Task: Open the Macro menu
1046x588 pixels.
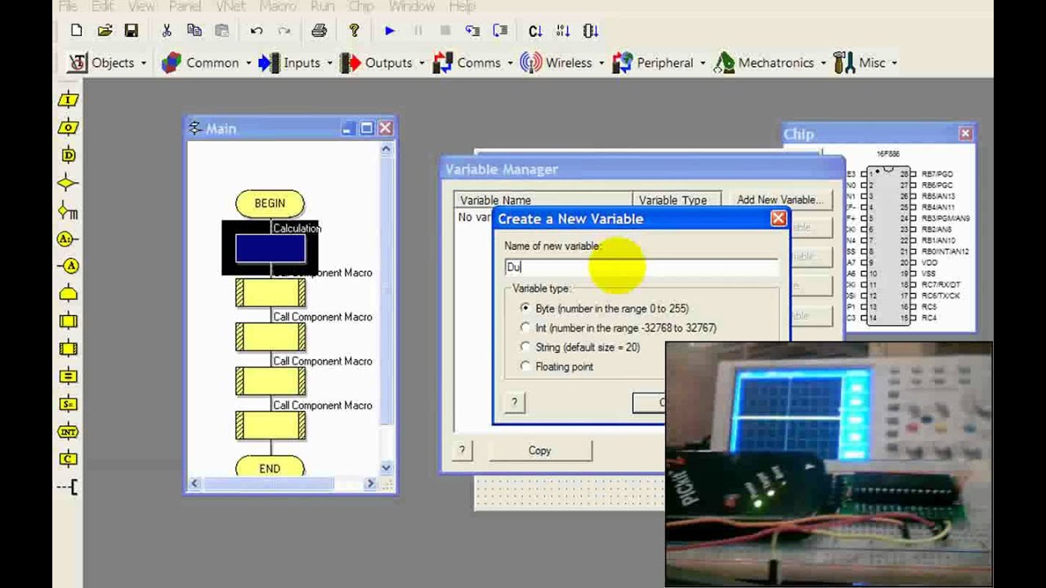Action: click(x=278, y=7)
